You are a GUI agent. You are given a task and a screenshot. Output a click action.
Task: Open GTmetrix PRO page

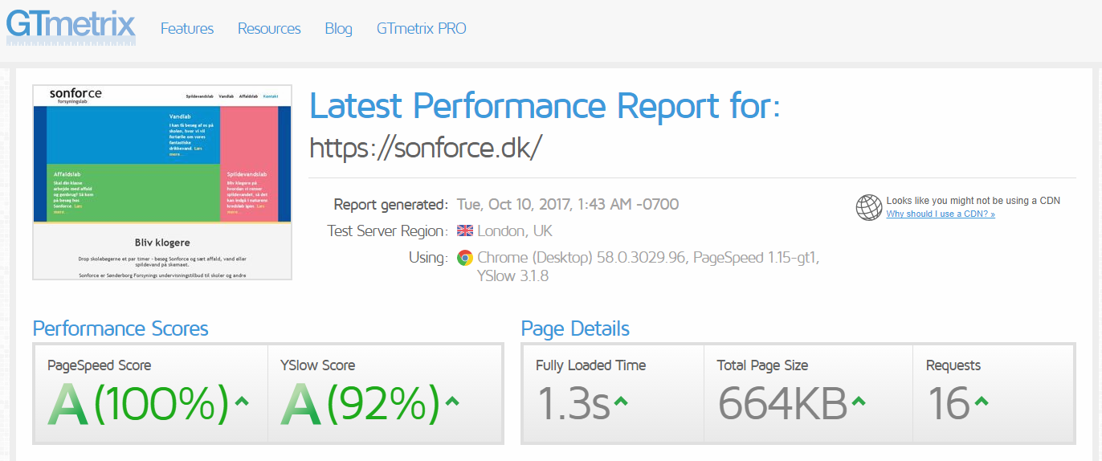click(421, 29)
